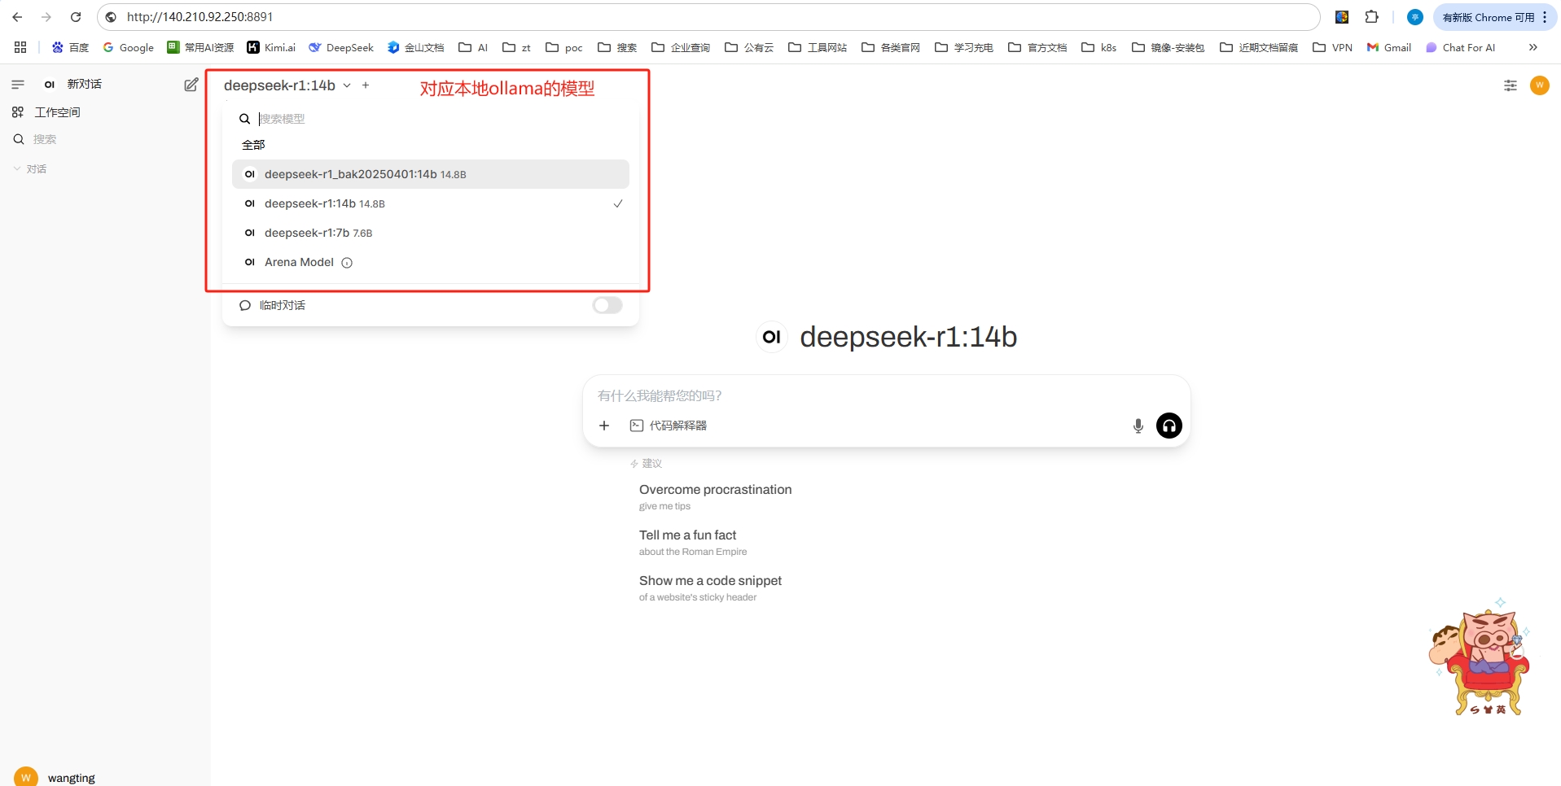Open the Gmail bookmark

tap(1389, 47)
